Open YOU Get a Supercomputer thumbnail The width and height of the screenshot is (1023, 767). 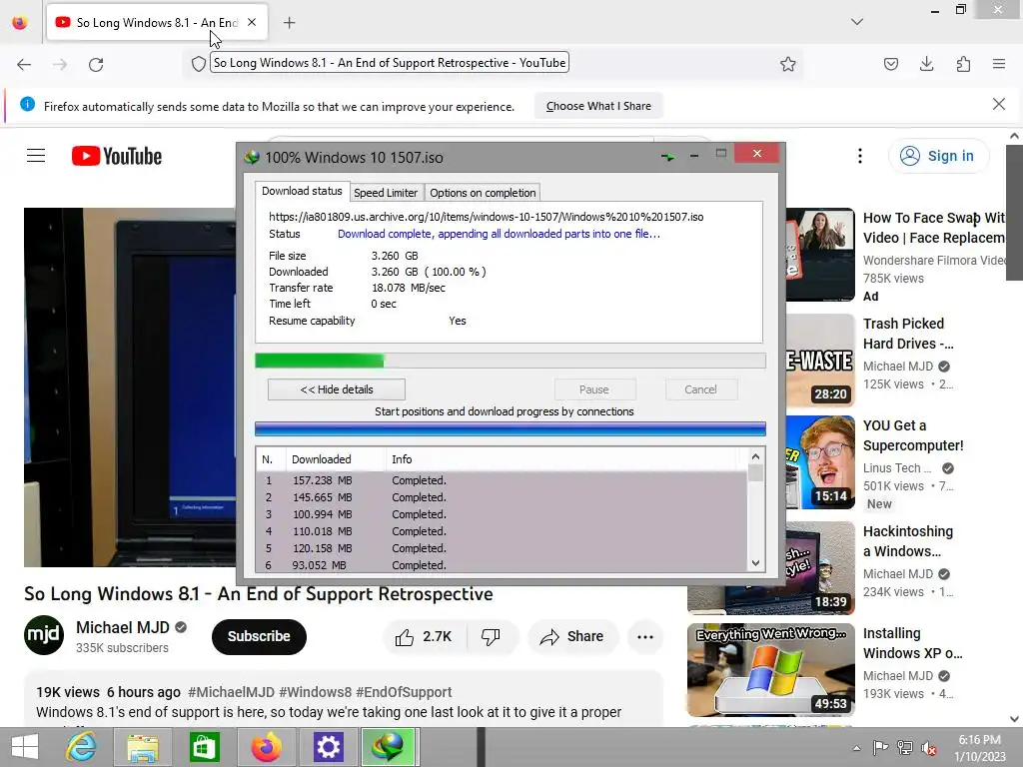tap(820, 461)
